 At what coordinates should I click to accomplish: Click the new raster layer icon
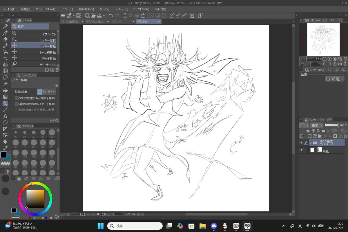309,136
